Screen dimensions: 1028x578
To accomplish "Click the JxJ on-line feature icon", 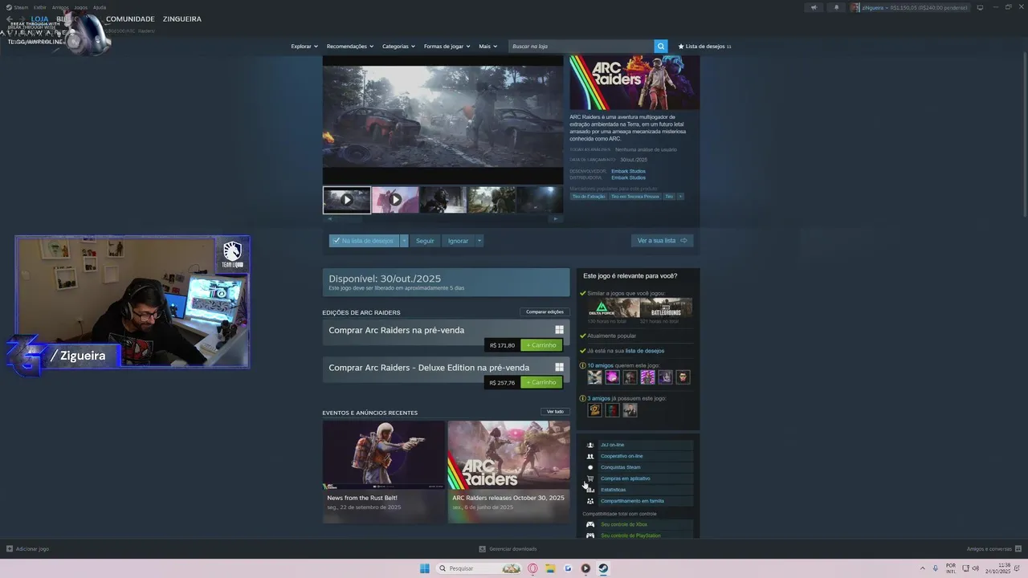I will [x=590, y=445].
